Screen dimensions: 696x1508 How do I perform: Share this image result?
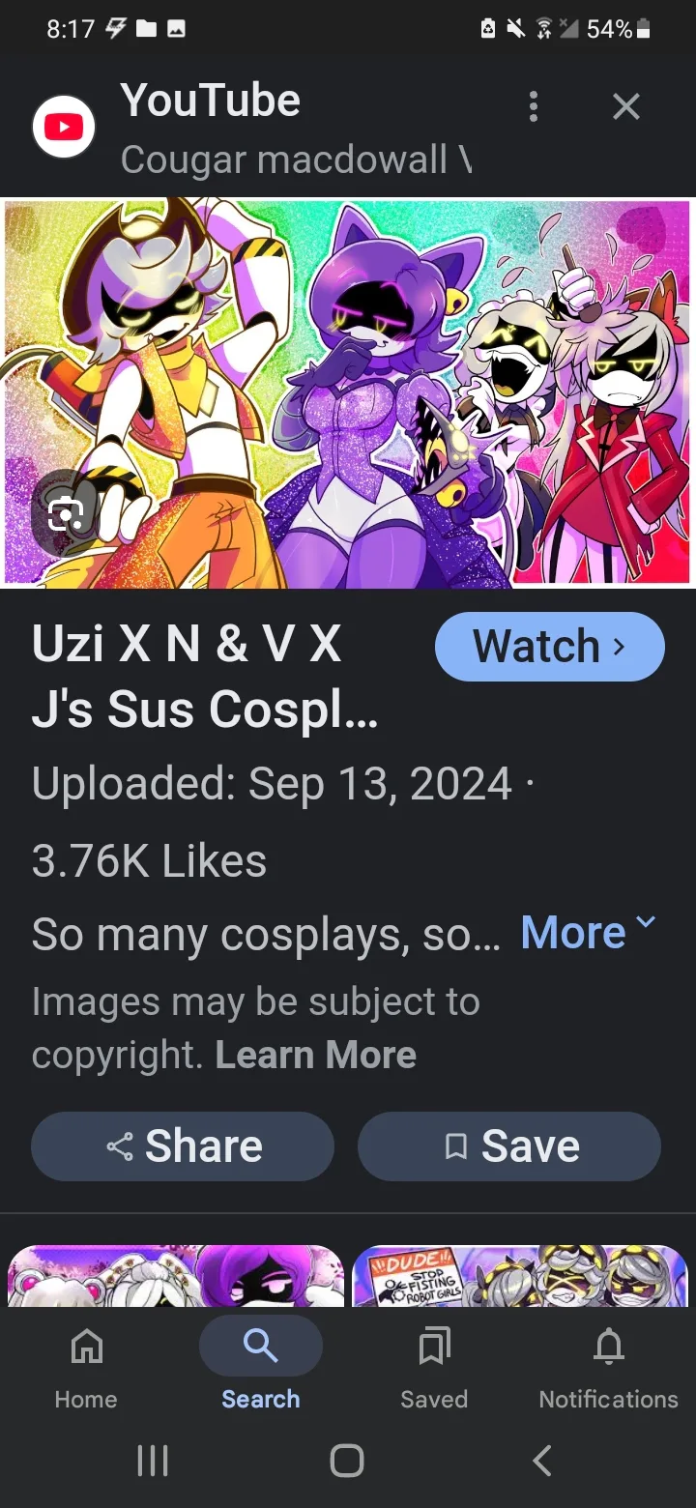(x=183, y=1146)
